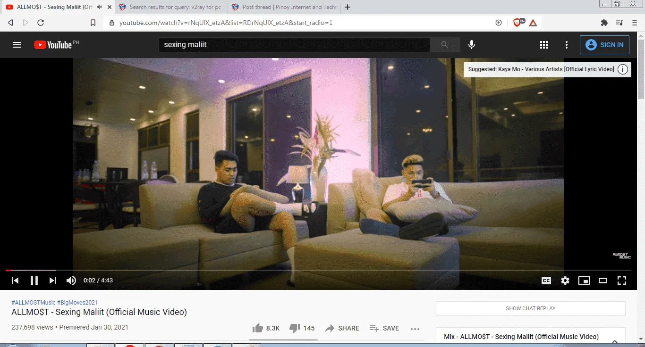Click the SIGN IN button
Image resolution: width=645 pixels, height=347 pixels.
click(x=604, y=45)
